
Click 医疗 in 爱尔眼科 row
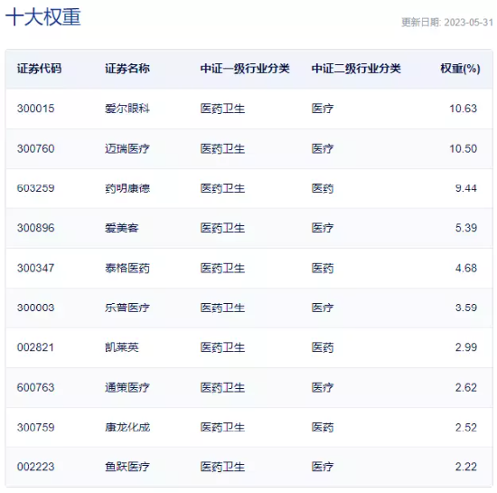click(x=323, y=109)
